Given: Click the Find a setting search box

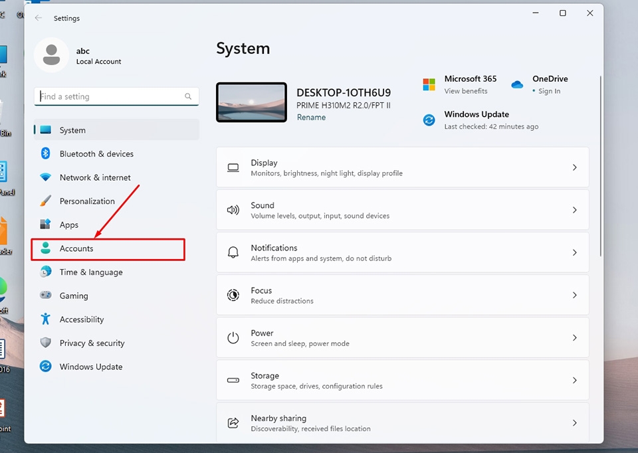Looking at the screenshot, I should point(117,96).
